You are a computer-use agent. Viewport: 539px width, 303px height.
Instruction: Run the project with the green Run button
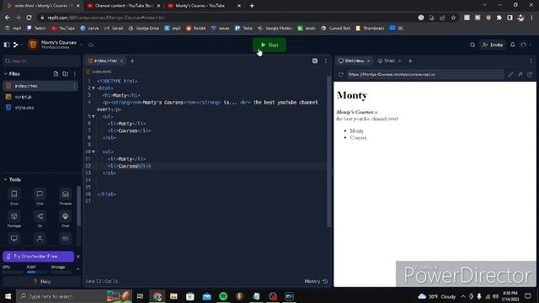click(269, 45)
